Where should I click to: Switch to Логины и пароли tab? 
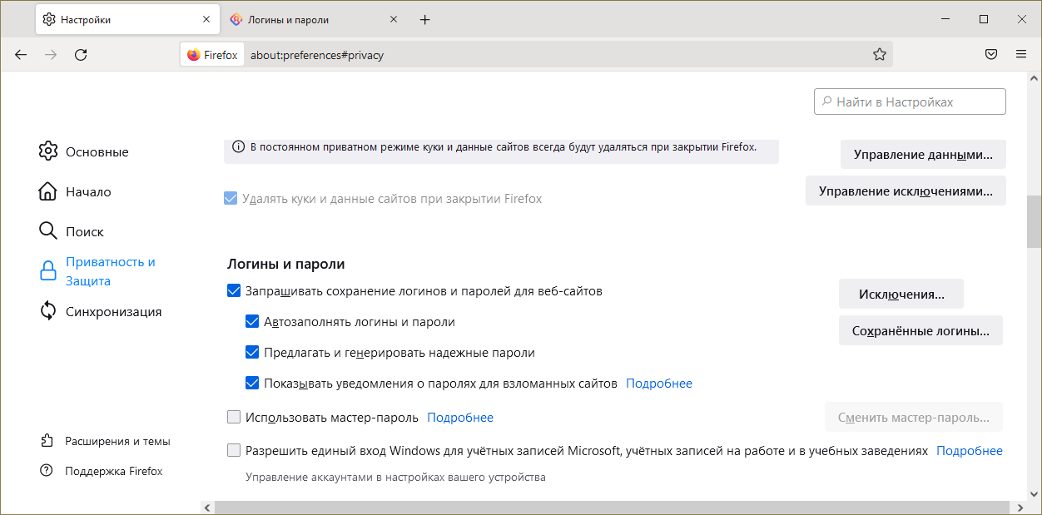300,19
